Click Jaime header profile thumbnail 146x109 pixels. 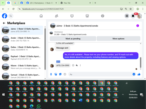pos(53,26)
